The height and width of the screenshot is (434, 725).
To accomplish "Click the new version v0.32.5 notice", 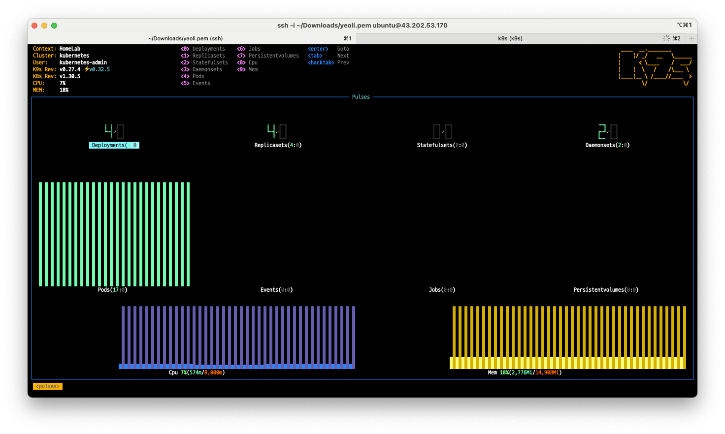I will point(97,69).
